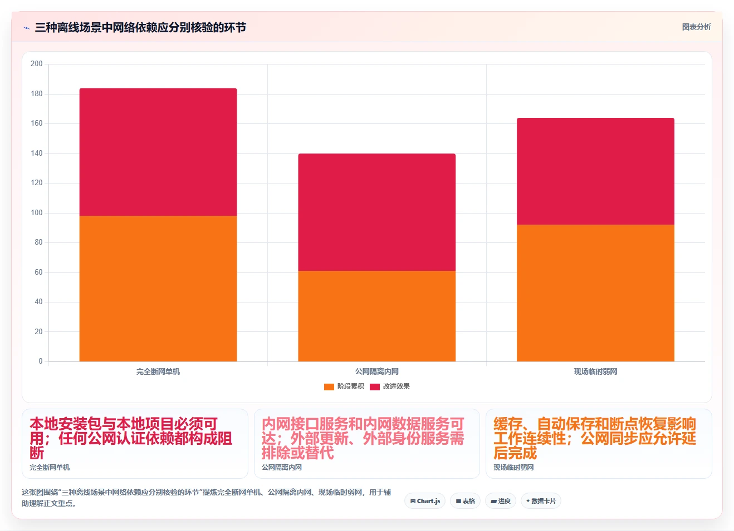The height and width of the screenshot is (531, 734).
Task: Click the 改进效果 legend label
Action: pyautogui.click(x=396, y=386)
